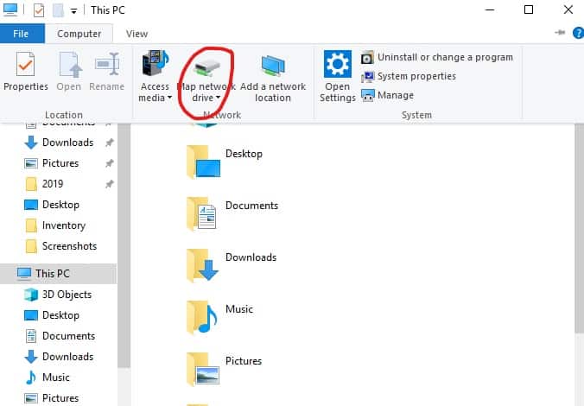Viewport: 584px width, 406px height.
Task: Click Music note icon in sidebar
Action: coord(30,377)
